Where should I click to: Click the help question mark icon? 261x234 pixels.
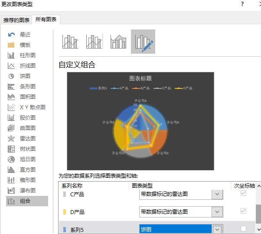[x=242, y=4]
